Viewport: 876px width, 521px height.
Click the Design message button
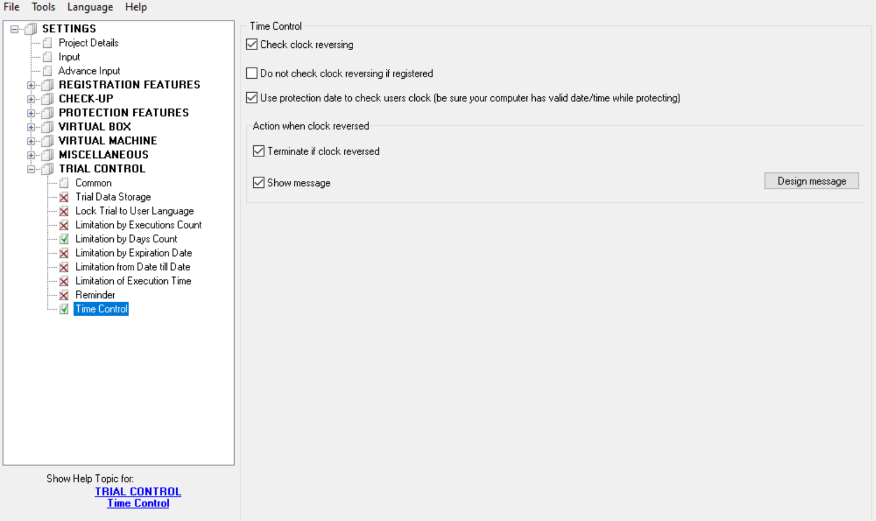click(811, 181)
